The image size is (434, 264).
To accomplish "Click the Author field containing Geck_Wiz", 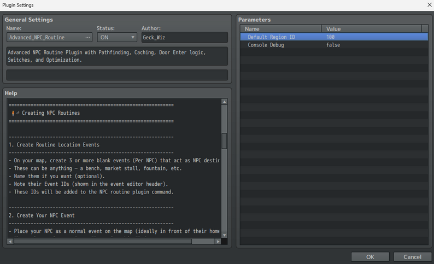I will click(185, 37).
